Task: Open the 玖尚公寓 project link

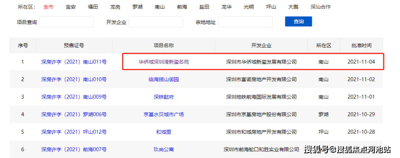Action: [164, 150]
